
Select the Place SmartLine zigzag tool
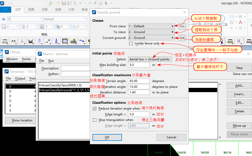pos(232,22)
